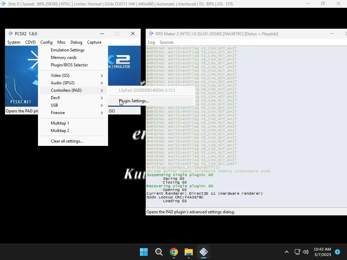Open the Debug menu
Screen dimensions: 347x260
pyautogui.click(x=76, y=42)
